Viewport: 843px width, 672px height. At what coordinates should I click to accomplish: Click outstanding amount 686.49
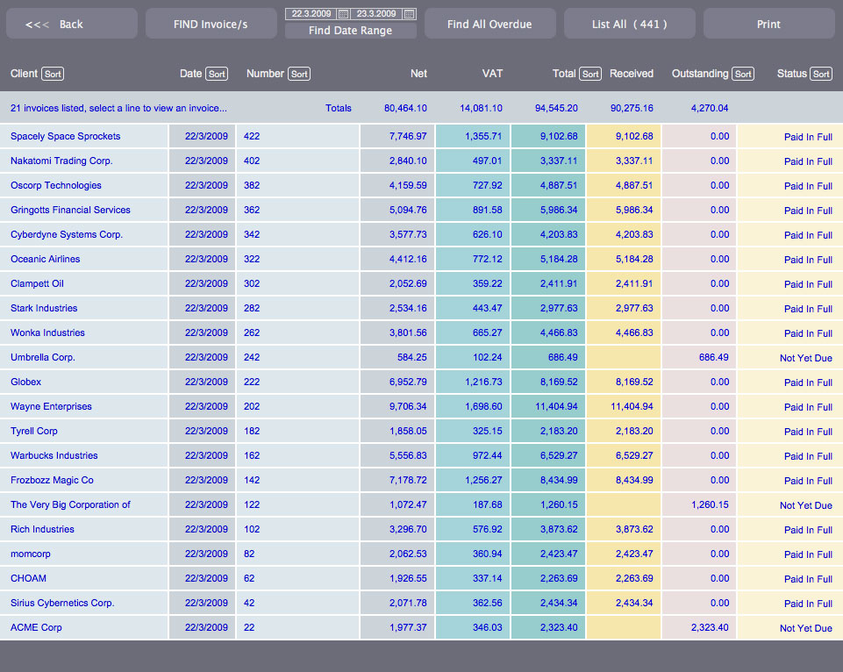(713, 358)
